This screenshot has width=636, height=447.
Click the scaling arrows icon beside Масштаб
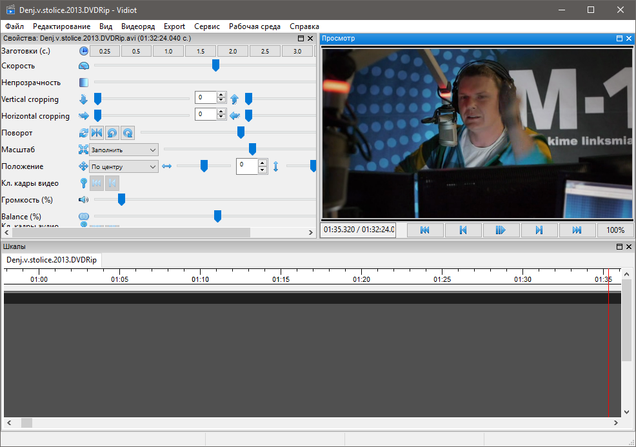point(84,150)
